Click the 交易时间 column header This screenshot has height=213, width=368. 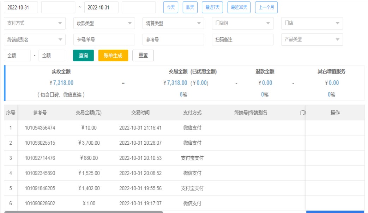pos(140,113)
